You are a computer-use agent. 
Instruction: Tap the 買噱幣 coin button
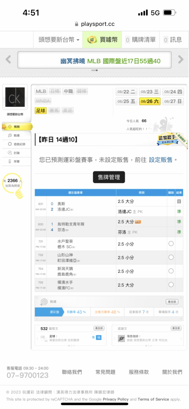click(x=102, y=40)
